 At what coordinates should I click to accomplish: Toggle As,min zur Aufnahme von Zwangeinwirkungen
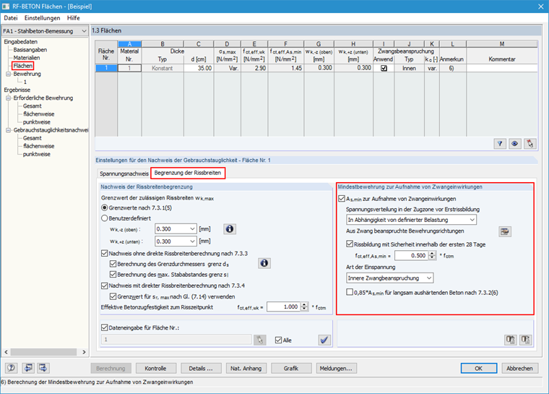coord(342,199)
